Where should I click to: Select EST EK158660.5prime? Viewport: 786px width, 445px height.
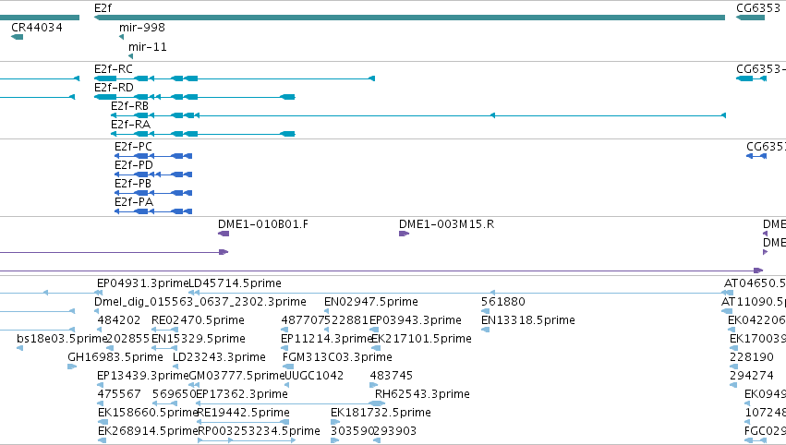[x=148, y=413]
